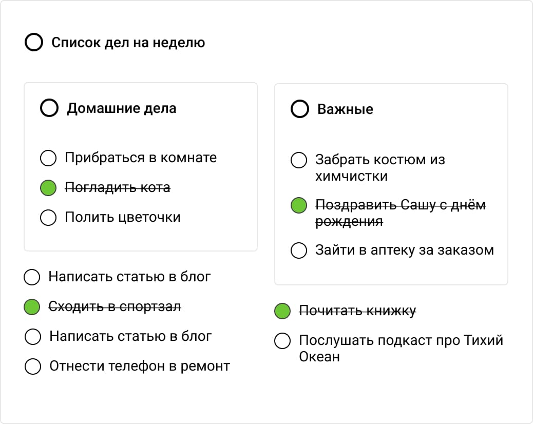Mark "Отнести телефон в ремонт" as complete

point(32,367)
